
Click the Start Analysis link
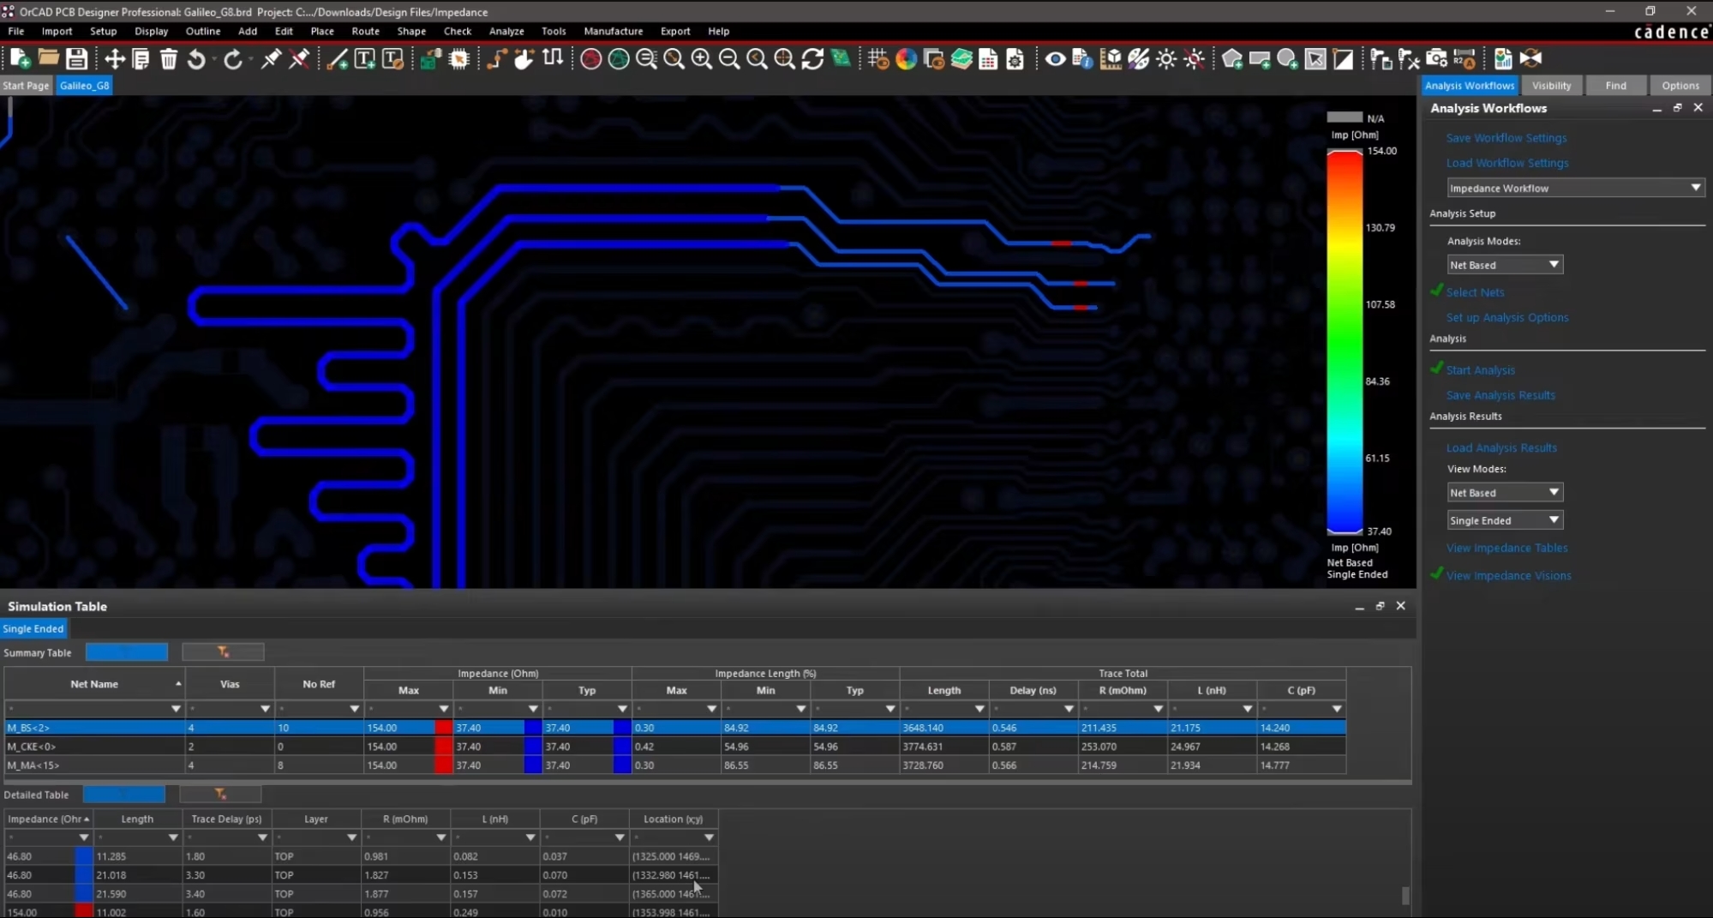coord(1480,370)
